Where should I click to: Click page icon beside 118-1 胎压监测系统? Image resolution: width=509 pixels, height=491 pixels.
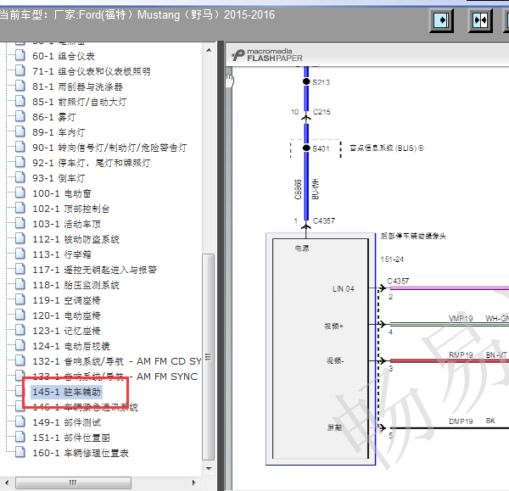(20, 284)
